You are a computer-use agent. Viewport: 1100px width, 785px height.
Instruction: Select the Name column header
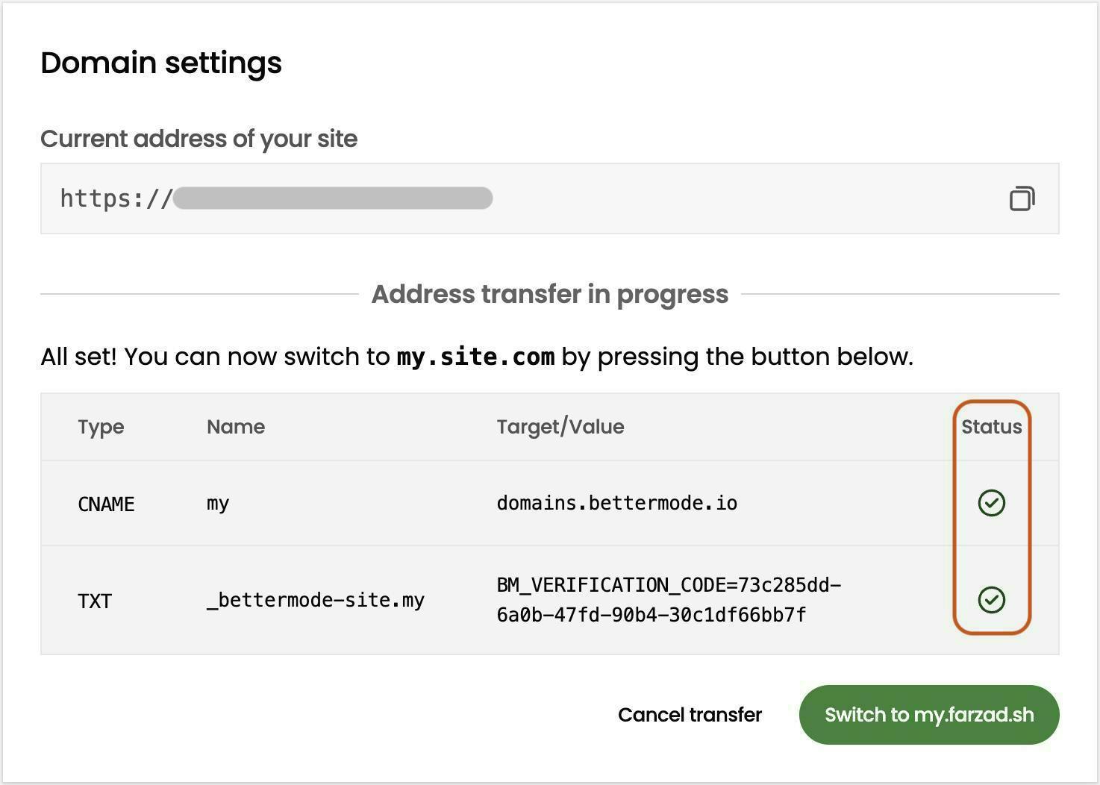[236, 427]
